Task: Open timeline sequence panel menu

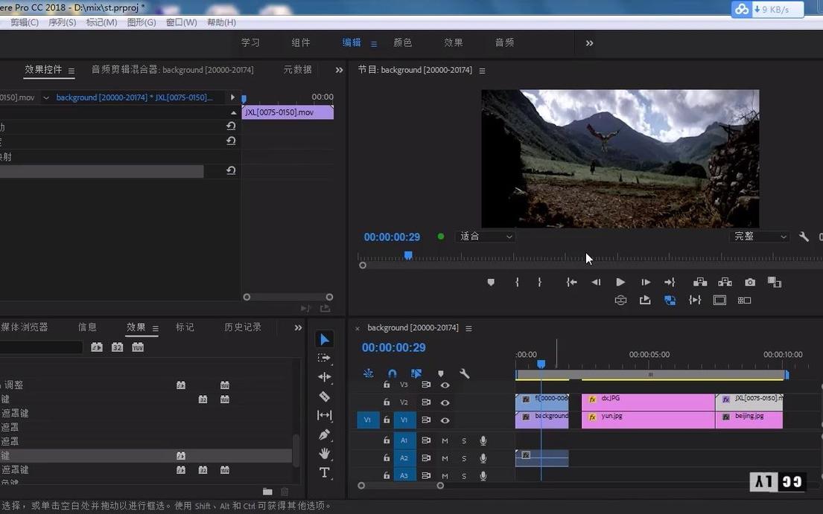Action: tap(468, 329)
